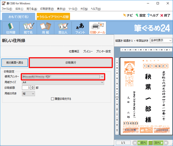Viewport: 173px width, 146px height.
Task: Decrease 印刷部数 copies with down arrow
Action: click(33, 89)
